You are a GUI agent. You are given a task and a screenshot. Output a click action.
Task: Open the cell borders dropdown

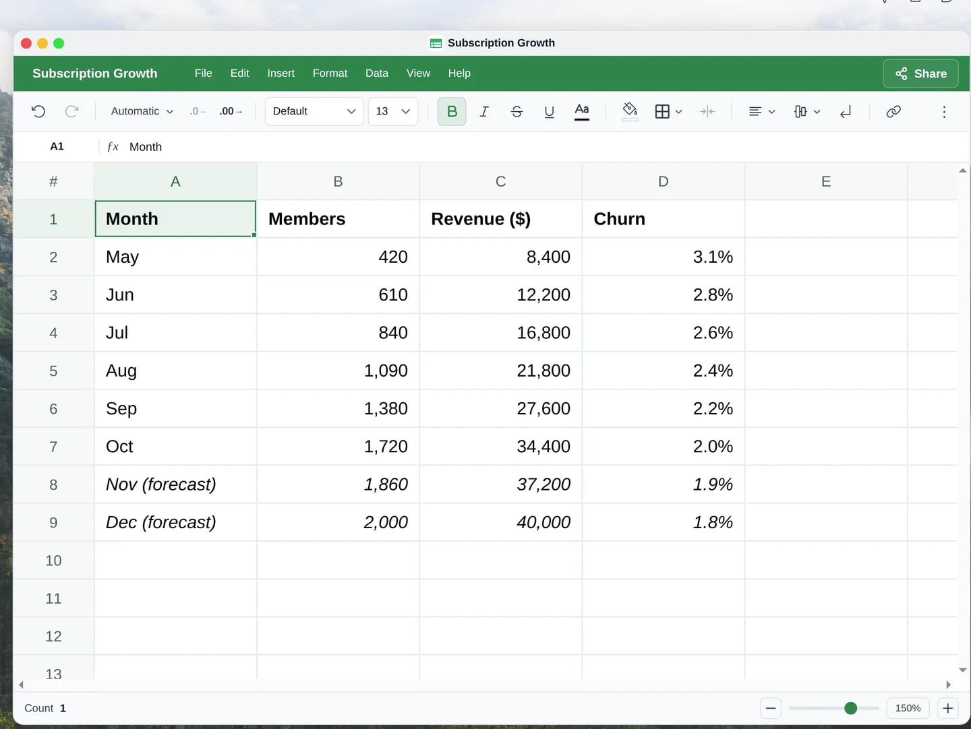tap(669, 111)
